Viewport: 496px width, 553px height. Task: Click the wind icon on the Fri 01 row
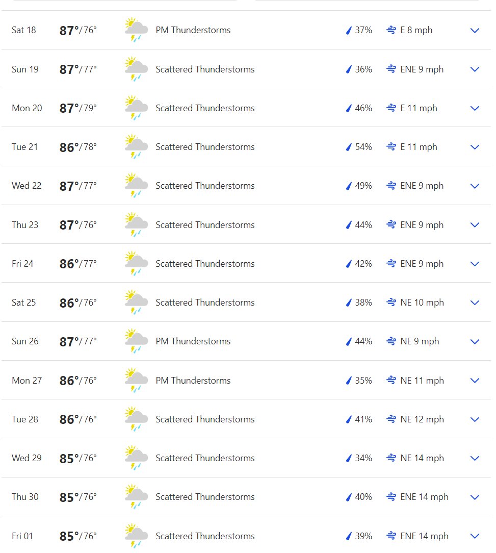click(x=391, y=536)
